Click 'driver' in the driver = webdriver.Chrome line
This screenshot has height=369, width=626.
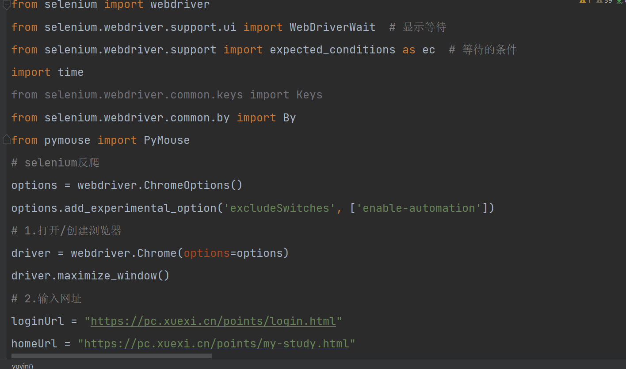pos(31,253)
